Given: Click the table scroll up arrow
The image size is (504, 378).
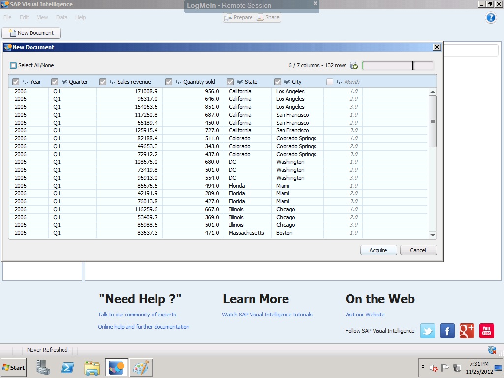Looking at the screenshot, I should tap(433, 92).
